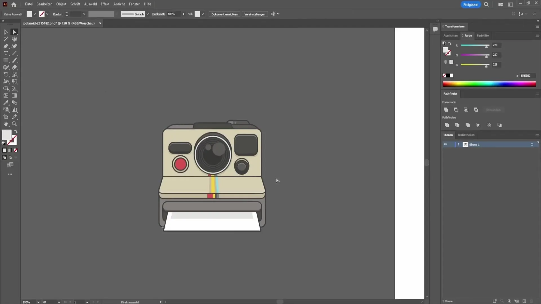Open the Einfach brush definition dropdown
The height and width of the screenshot is (304, 541).
[x=148, y=14]
